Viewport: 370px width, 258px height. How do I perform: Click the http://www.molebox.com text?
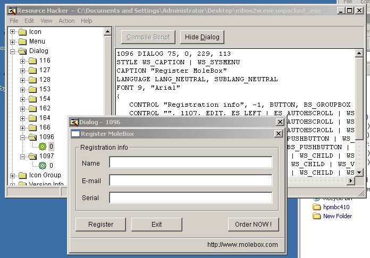tap(242, 245)
